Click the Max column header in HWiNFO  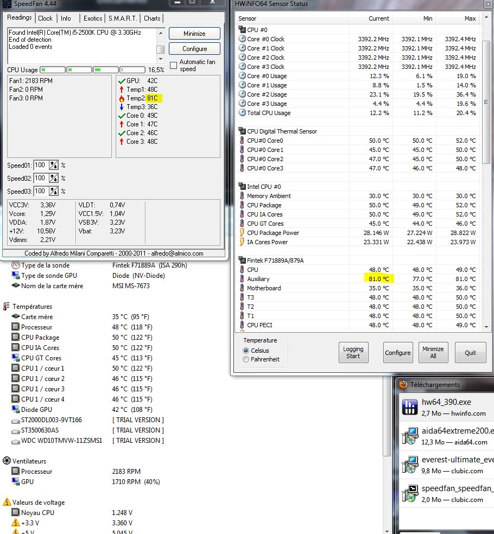point(458,18)
